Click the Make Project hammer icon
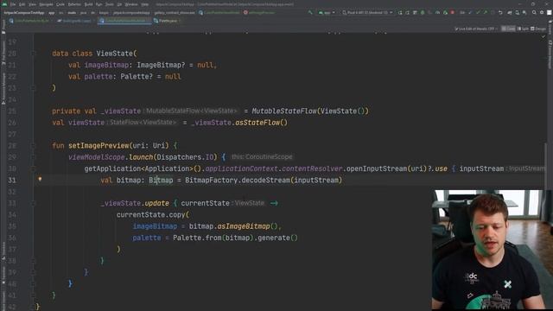The width and height of the screenshot is (553, 311). point(310,12)
